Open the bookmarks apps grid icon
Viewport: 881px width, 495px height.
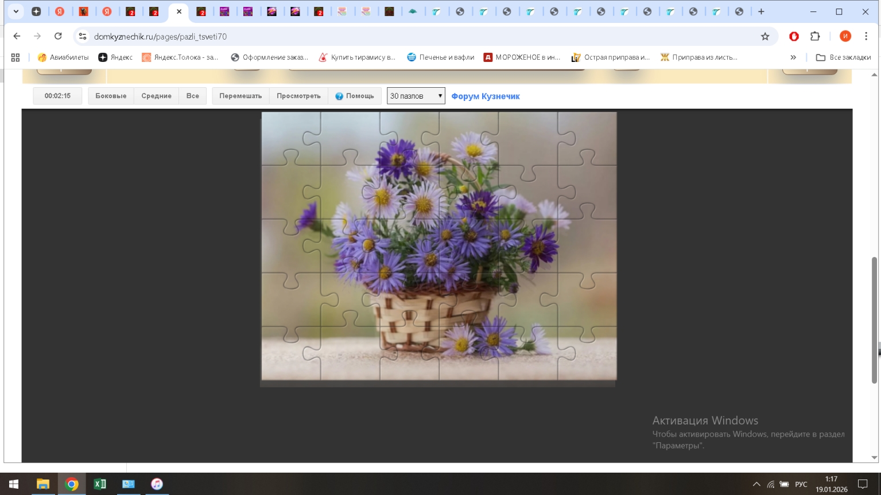[x=15, y=57]
